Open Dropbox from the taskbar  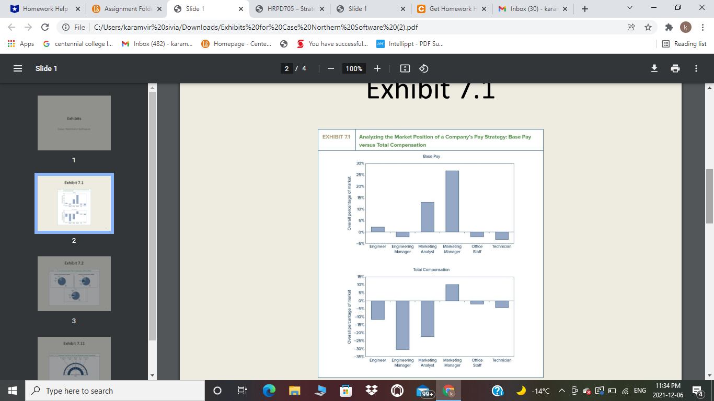(x=372, y=391)
